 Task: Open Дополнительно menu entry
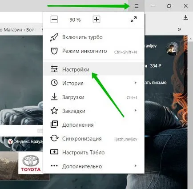click(93, 166)
